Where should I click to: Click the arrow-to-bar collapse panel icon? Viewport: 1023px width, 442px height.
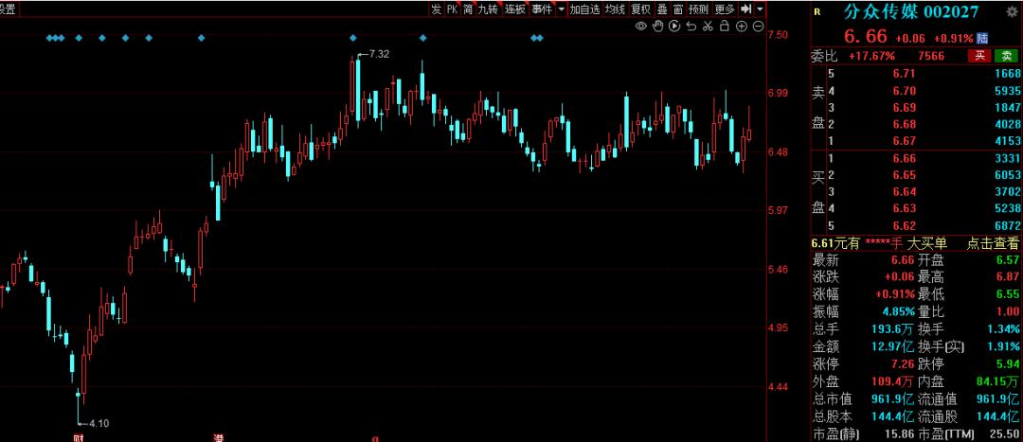(746, 9)
